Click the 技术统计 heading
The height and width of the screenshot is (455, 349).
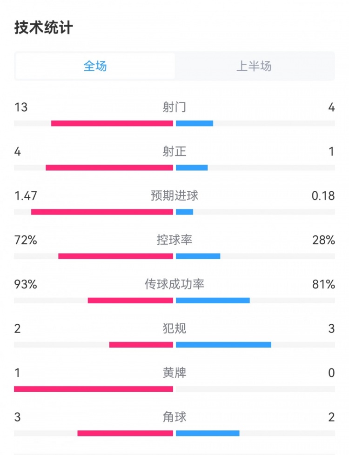click(x=43, y=27)
